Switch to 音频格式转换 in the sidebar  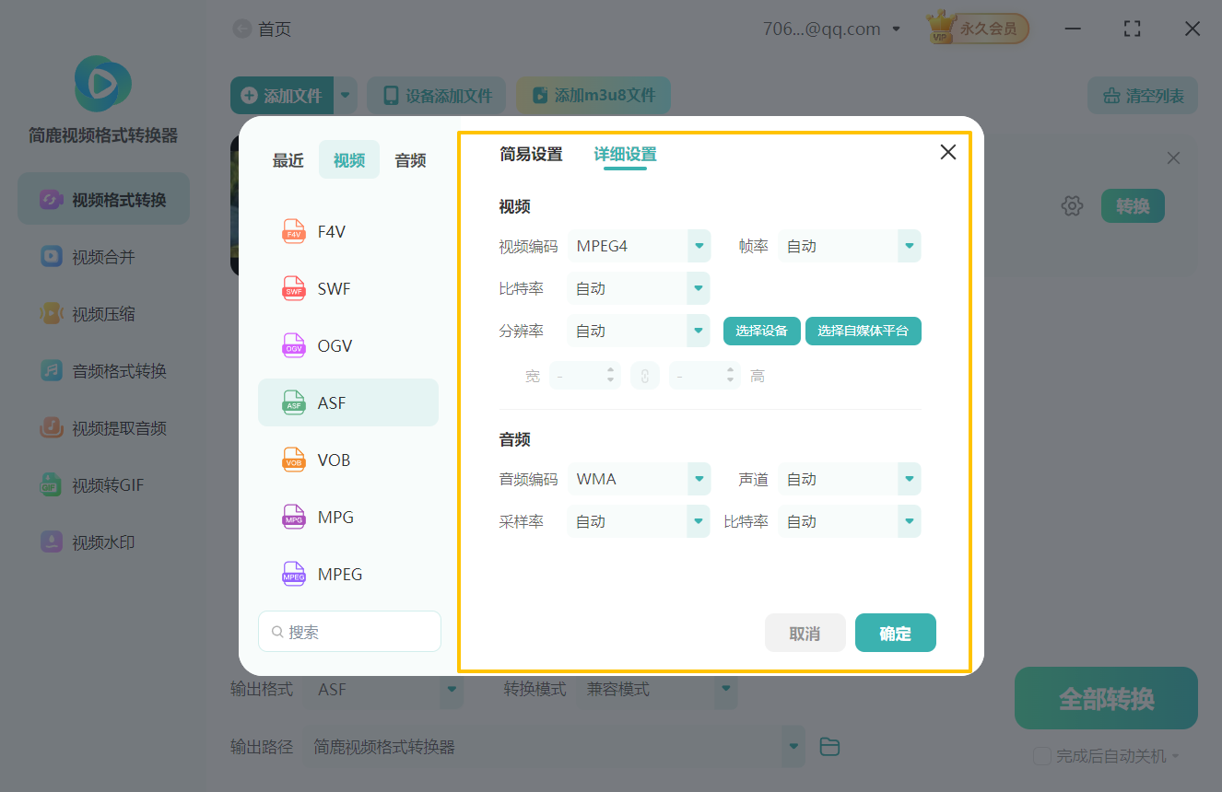[x=102, y=370]
